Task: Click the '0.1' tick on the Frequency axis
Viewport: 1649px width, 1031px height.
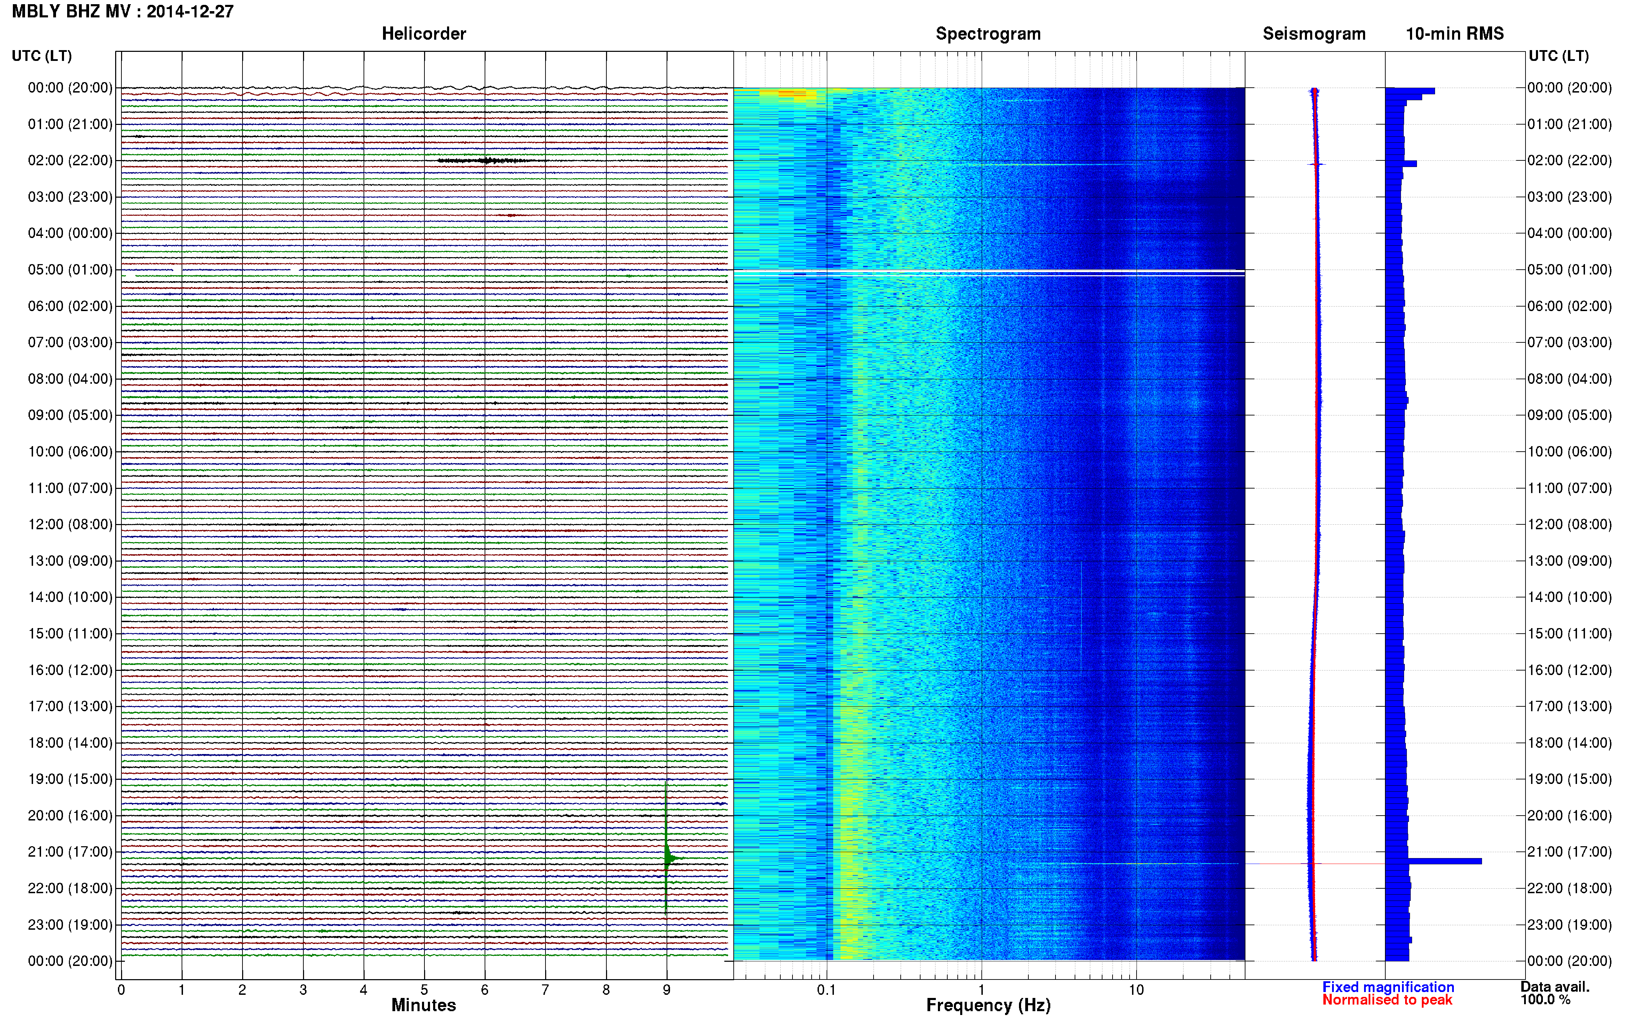Action: (x=826, y=990)
